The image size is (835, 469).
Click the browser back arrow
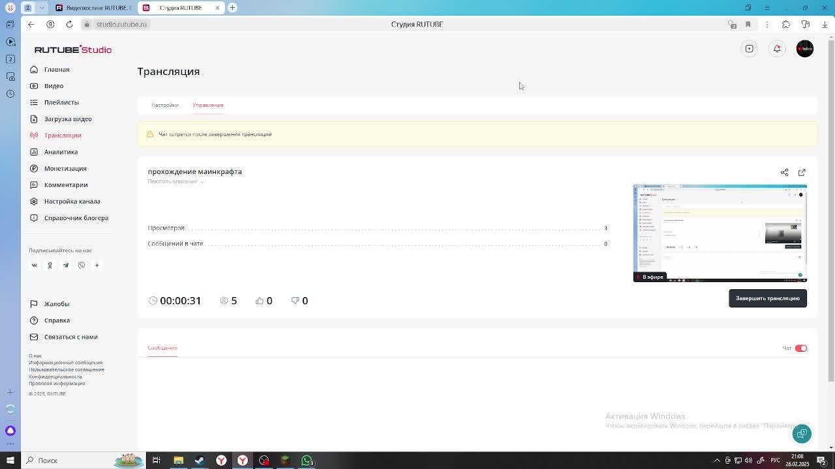[x=31, y=24]
